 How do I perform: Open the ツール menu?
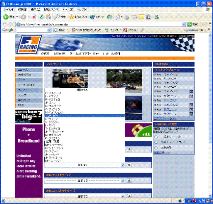pyautogui.click(x=68, y=10)
